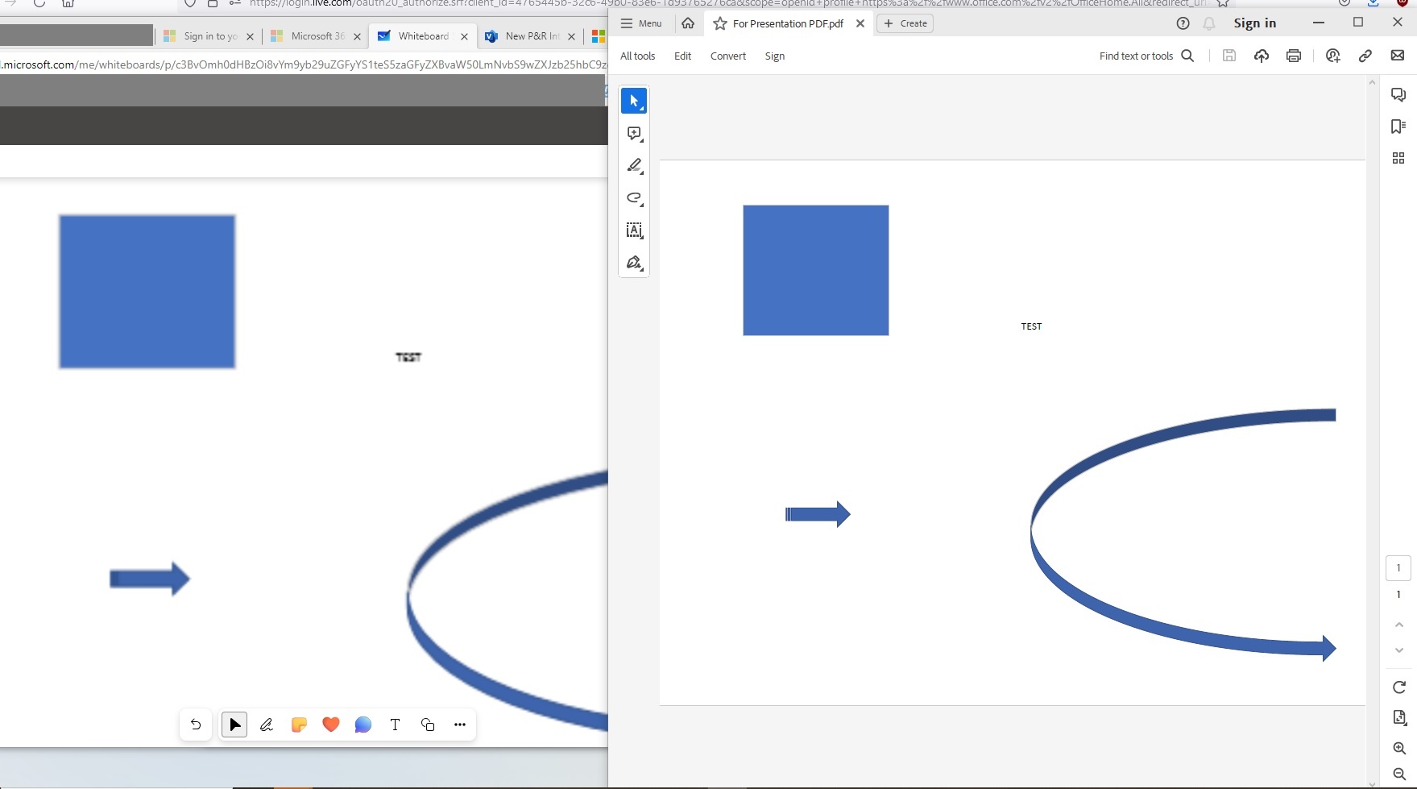Image resolution: width=1417 pixels, height=789 pixels.
Task: Go to previous page with up chevron
Action: [1399, 625]
